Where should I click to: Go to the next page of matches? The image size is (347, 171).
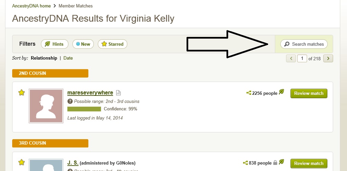coord(328,59)
